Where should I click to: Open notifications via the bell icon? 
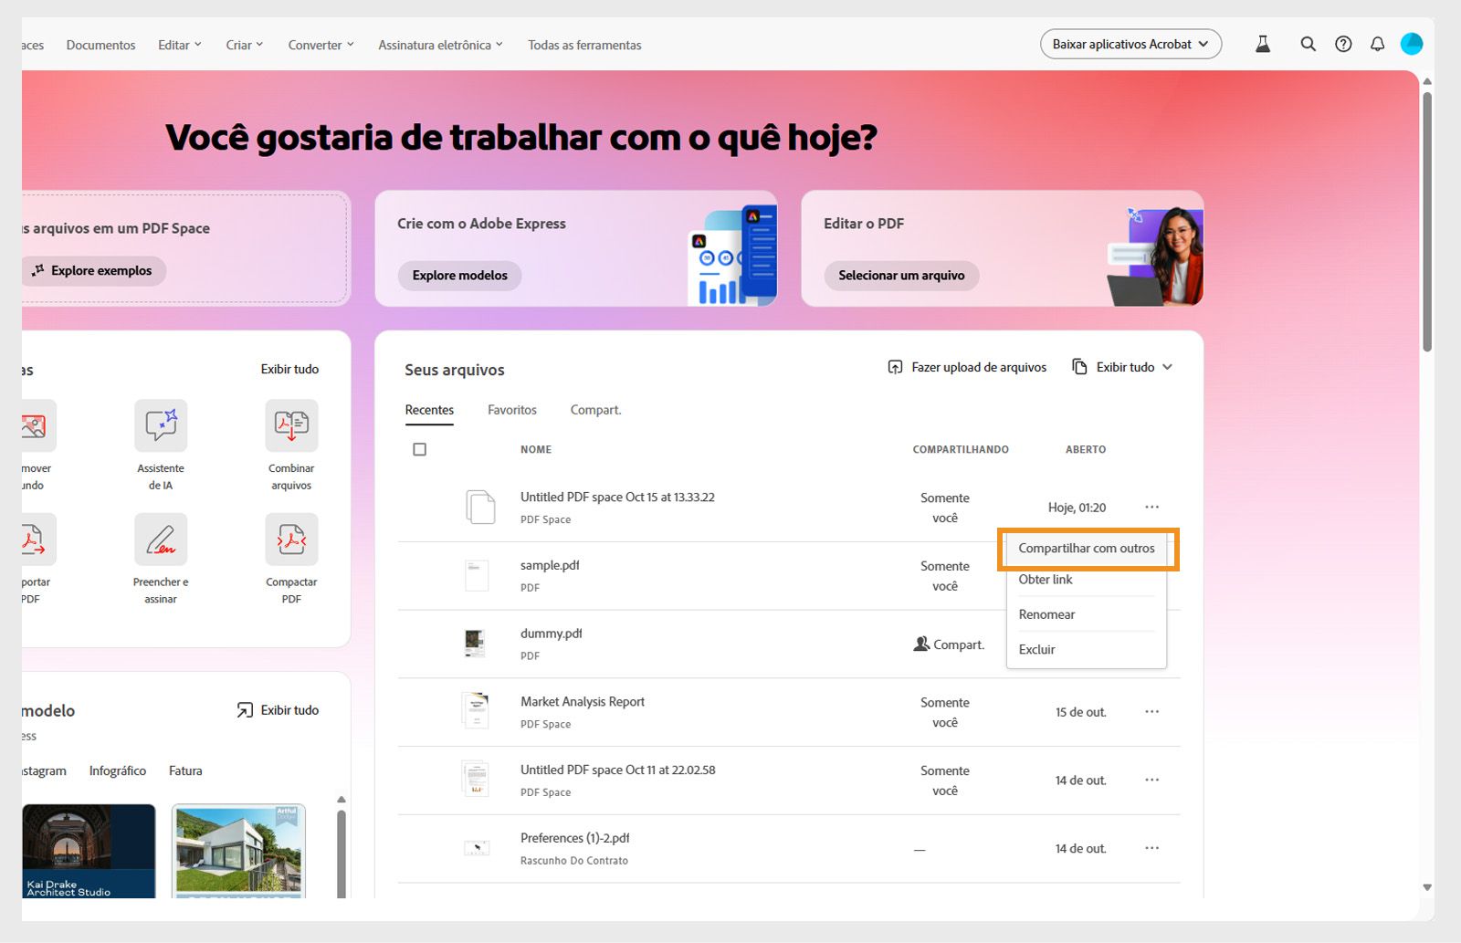tap(1378, 44)
